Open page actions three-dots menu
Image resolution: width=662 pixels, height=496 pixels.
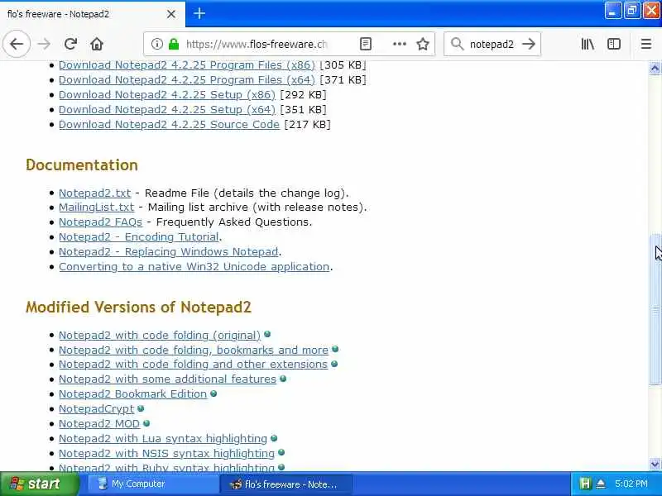pos(400,44)
